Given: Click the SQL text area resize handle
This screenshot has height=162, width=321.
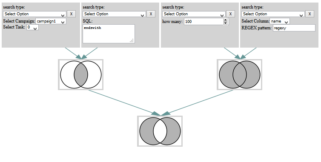Looking at the screenshot, I should (x=132, y=40).
